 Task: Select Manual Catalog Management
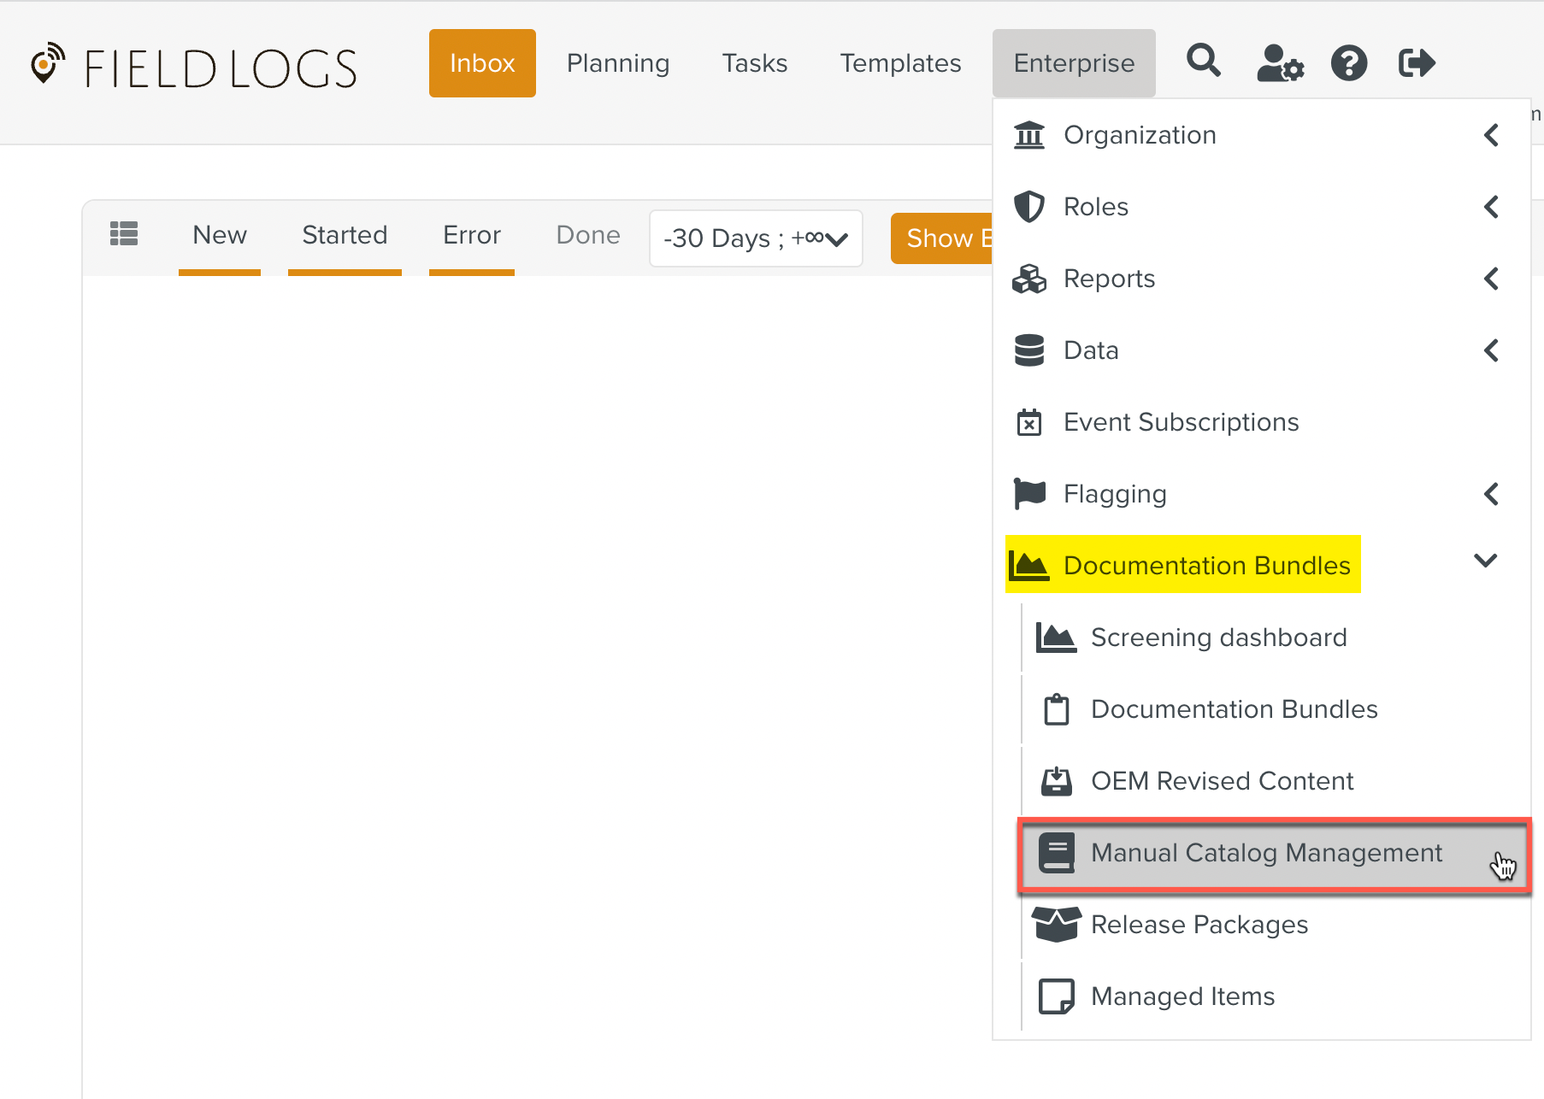1266,853
